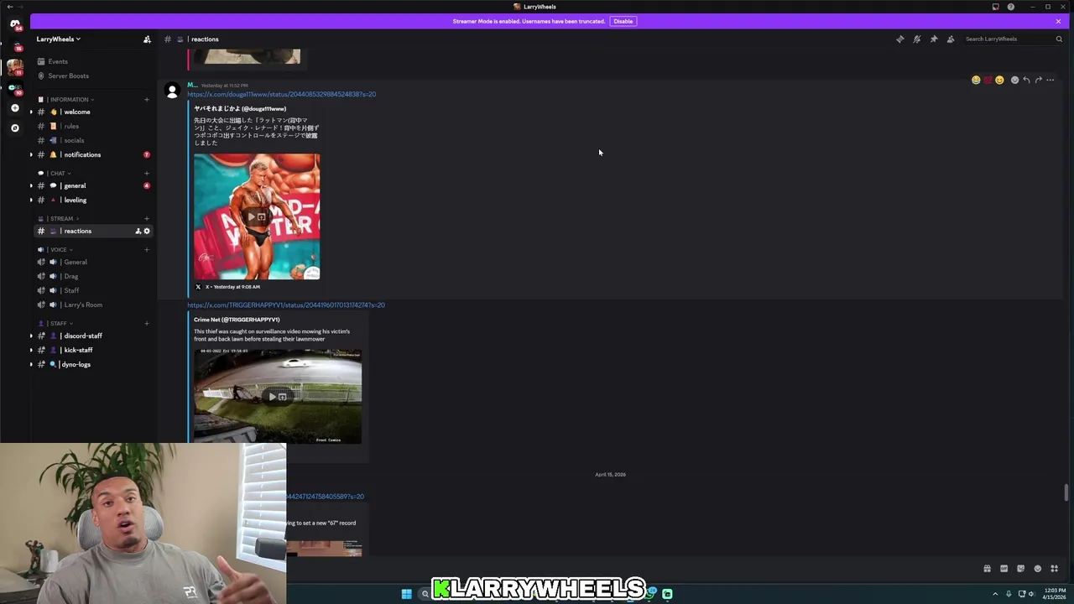Open the discord-staff channel

(x=82, y=336)
